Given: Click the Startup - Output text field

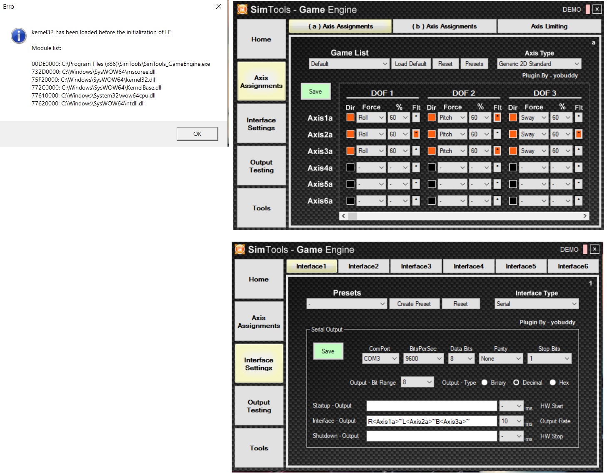Looking at the screenshot, I should pyautogui.click(x=431, y=406).
